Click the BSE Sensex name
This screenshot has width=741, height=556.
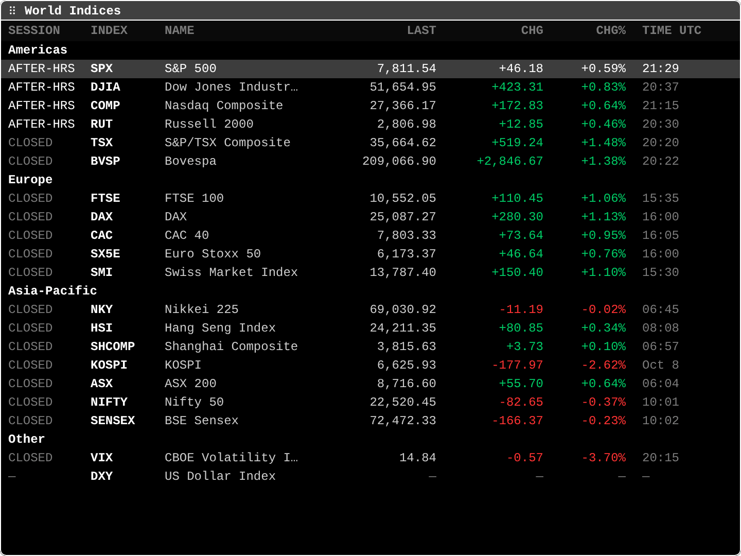[x=202, y=421]
